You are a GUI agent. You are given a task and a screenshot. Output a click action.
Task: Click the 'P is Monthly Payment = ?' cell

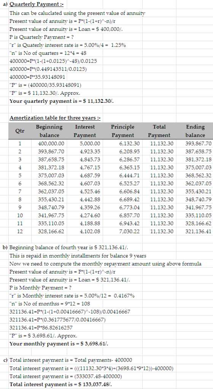pyautogui.click(x=40, y=288)
